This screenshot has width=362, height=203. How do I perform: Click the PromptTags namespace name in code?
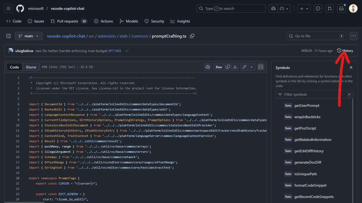tap(68, 178)
